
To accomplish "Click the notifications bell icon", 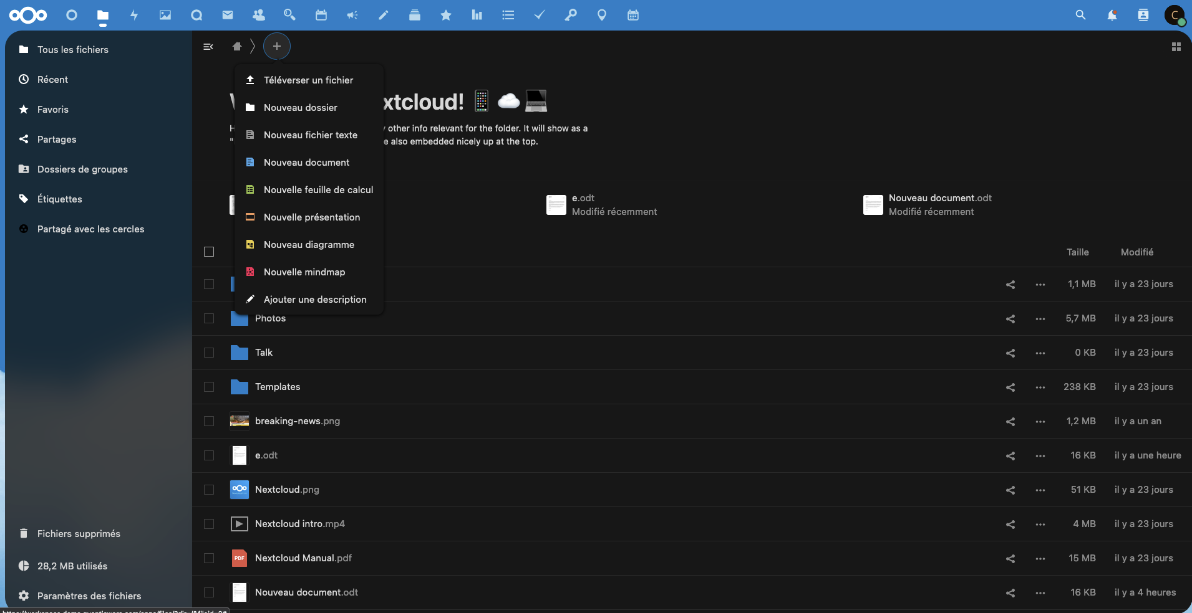I will 1112,15.
